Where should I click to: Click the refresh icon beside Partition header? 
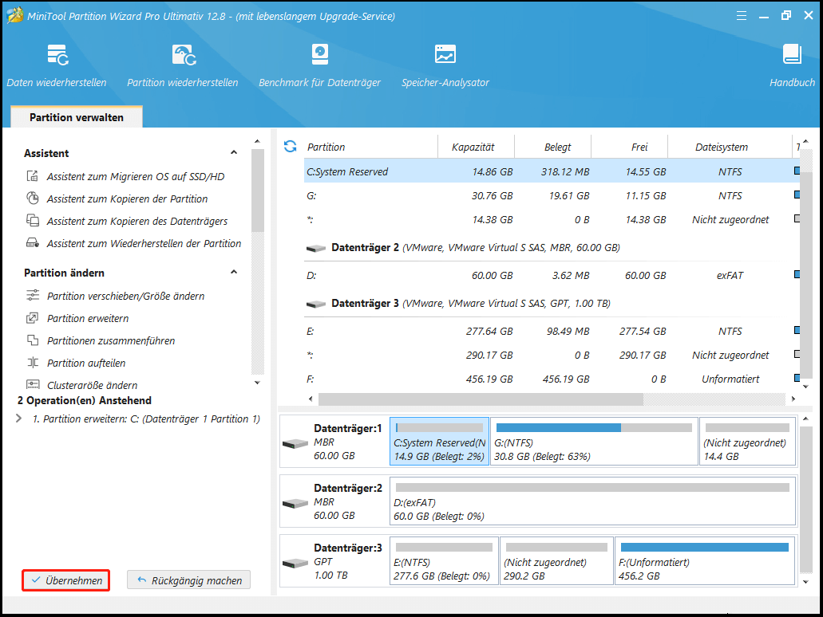tap(290, 147)
